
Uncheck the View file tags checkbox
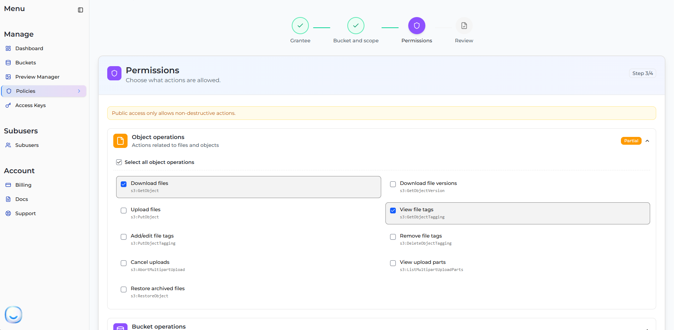point(393,211)
